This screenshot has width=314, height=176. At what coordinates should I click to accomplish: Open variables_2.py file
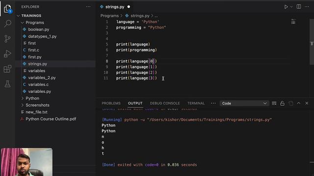[42, 78]
